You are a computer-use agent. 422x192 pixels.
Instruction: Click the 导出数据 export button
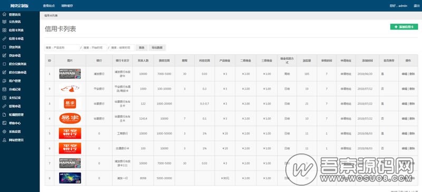tap(157, 47)
